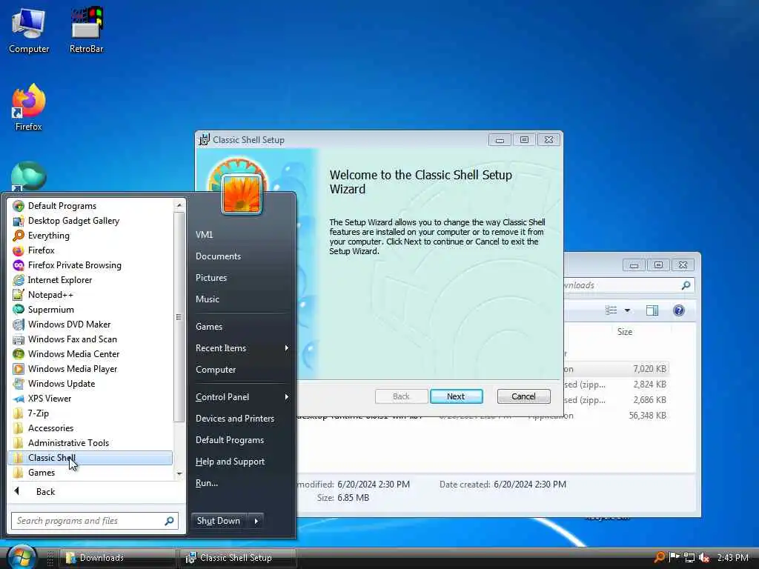Launch the Everything search program
The height and width of the screenshot is (569, 759).
(x=48, y=236)
